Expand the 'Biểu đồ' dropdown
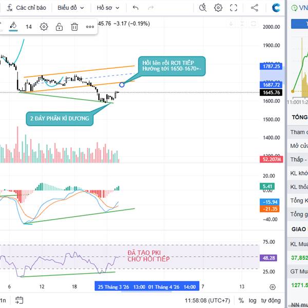The height and width of the screenshot is (308, 308). coord(71,8)
